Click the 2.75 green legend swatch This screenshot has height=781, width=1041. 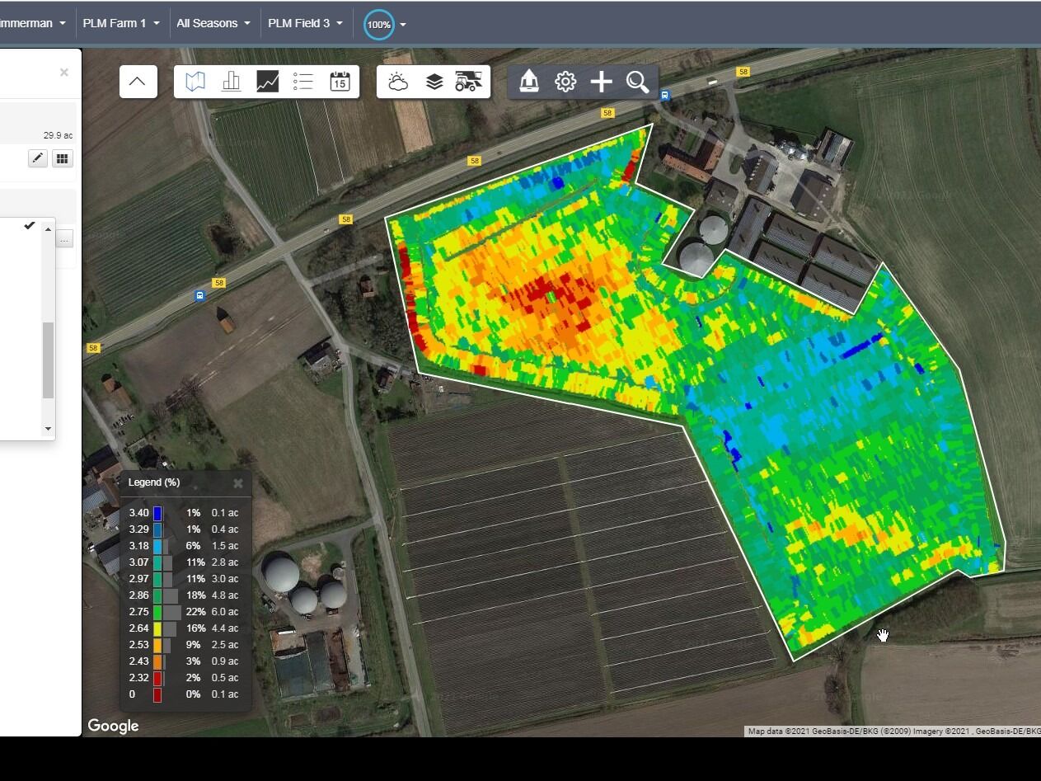point(157,612)
